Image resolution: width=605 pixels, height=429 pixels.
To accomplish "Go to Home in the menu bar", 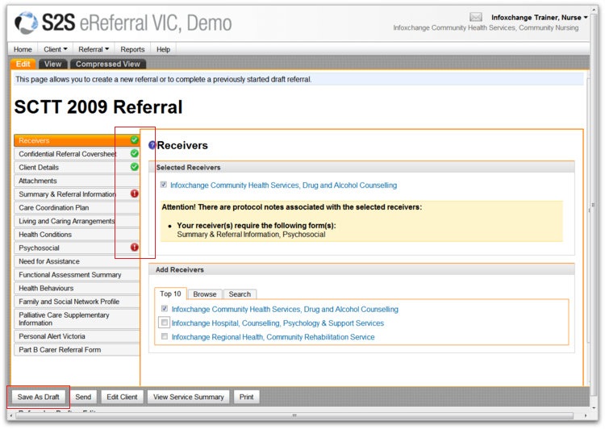I will [23, 49].
